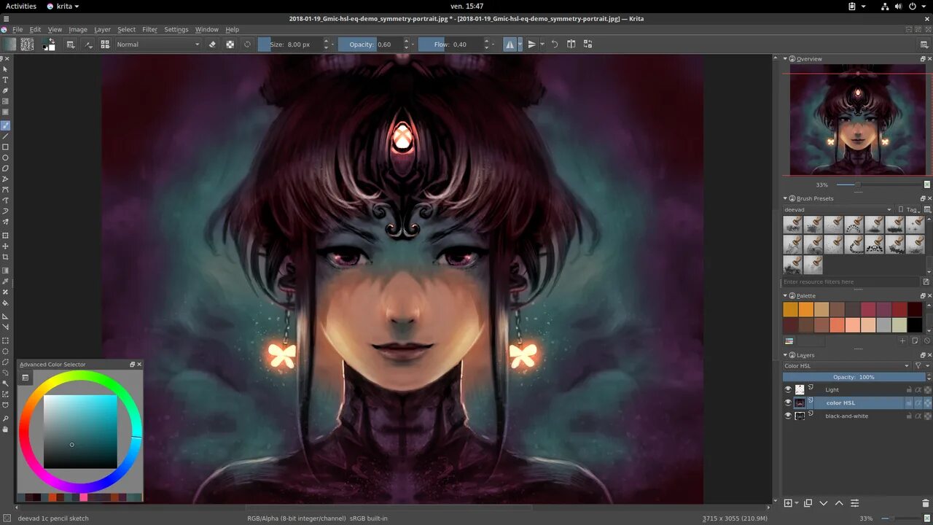Select the Crop tool

coord(5,257)
